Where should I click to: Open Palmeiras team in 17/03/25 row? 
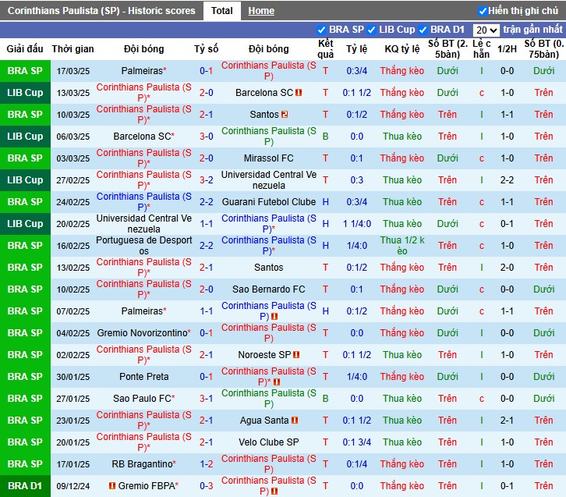click(x=143, y=71)
